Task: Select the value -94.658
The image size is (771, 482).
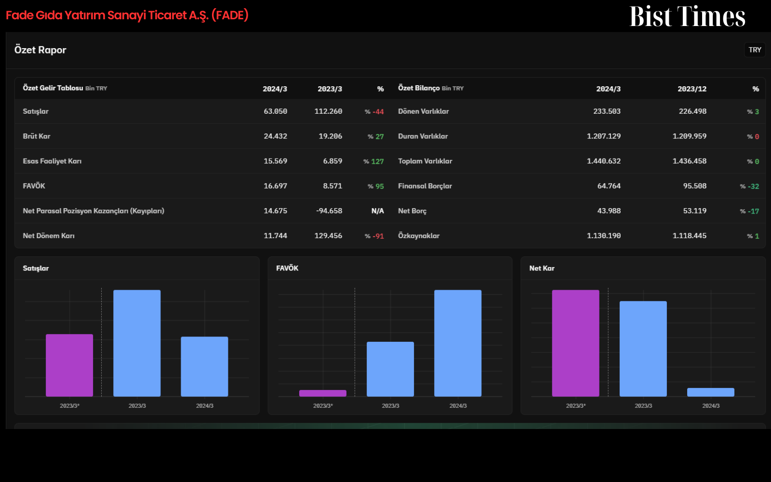Action: point(329,211)
